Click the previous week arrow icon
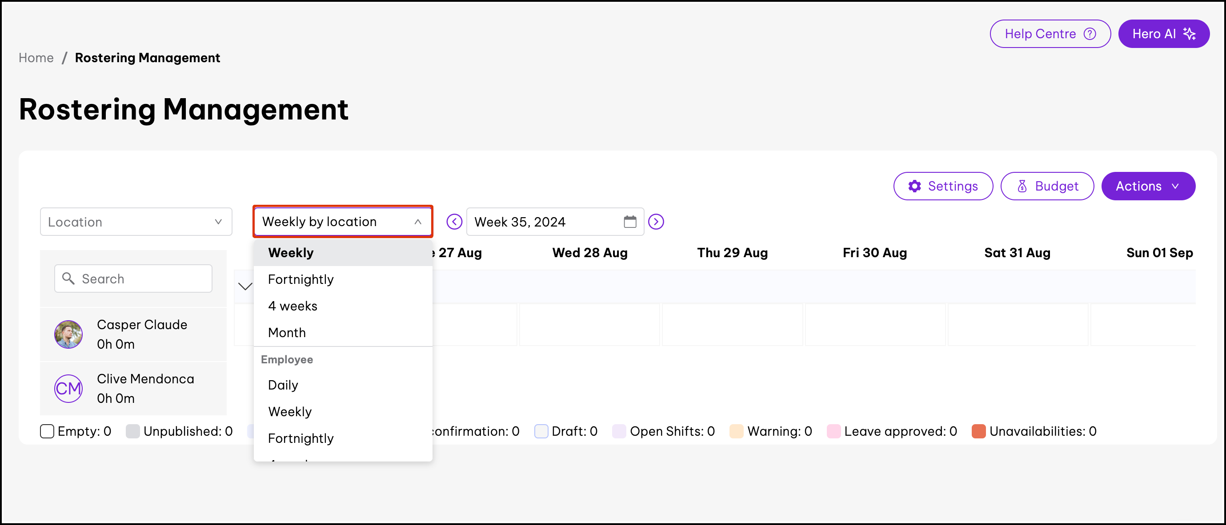1226x525 pixels. pos(454,222)
